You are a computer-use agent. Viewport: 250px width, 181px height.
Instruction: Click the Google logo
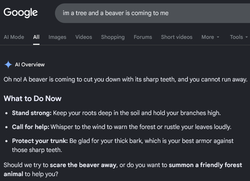click(x=21, y=13)
